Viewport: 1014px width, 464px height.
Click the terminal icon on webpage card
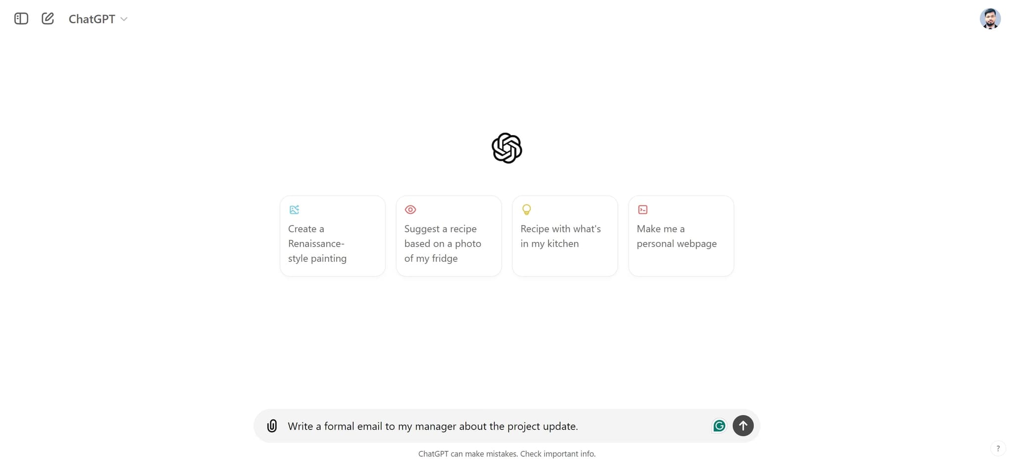643,210
